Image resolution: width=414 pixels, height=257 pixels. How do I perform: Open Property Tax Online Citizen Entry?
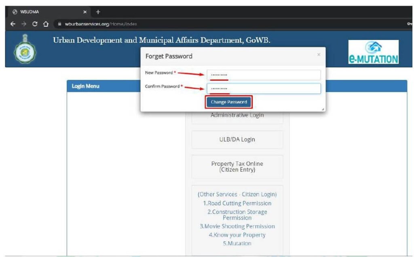(x=237, y=167)
